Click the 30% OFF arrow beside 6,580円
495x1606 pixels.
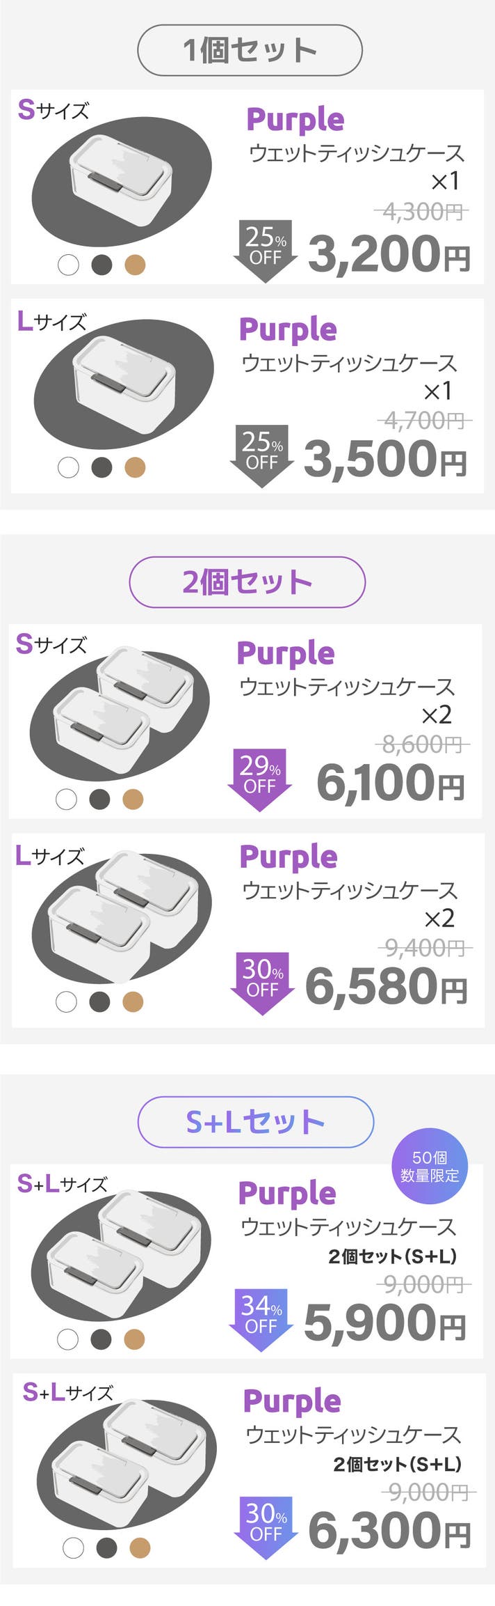(x=262, y=982)
